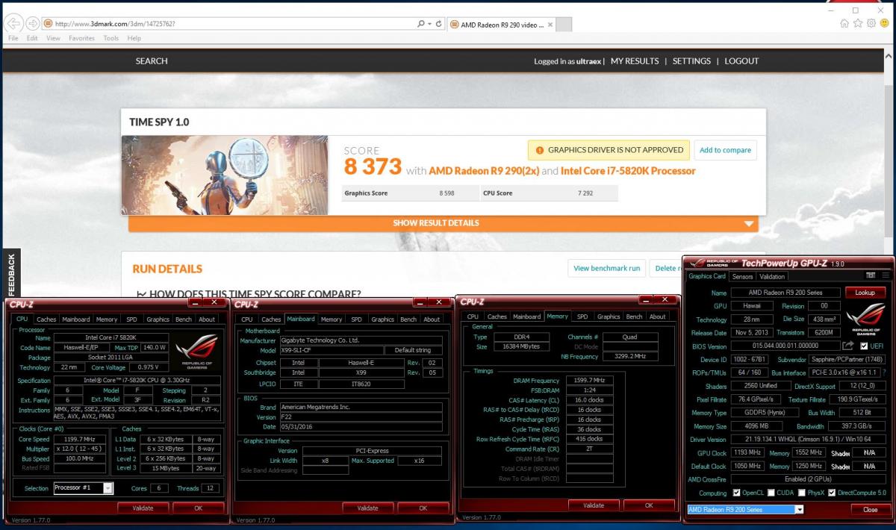The width and height of the screenshot is (896, 530).
Task: Open the address bar dropdown arrow
Action: [429, 24]
